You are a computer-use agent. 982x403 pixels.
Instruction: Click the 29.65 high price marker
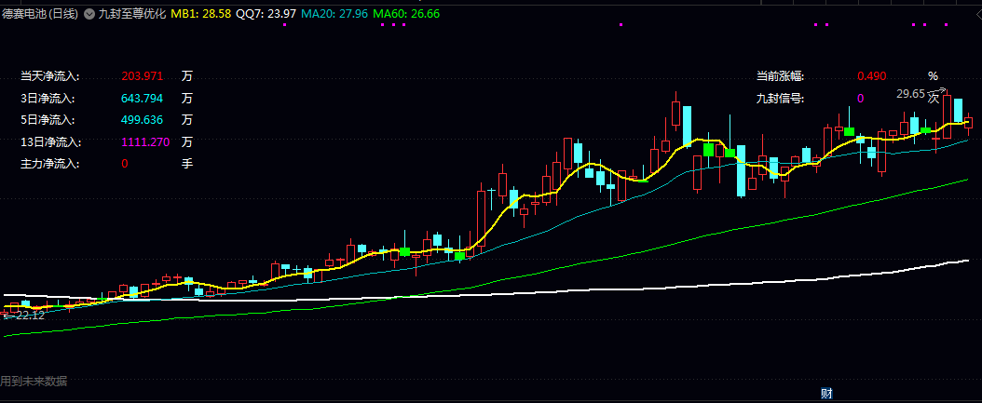910,94
